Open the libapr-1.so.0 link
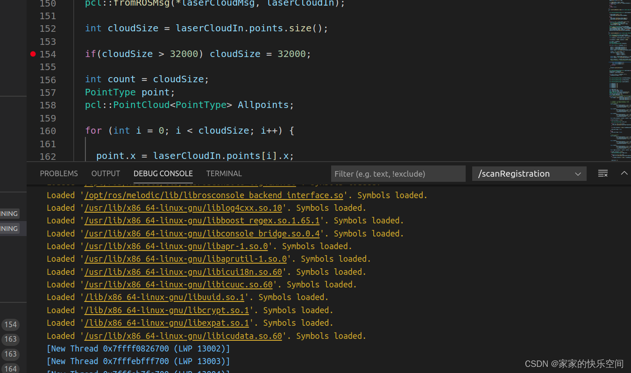The height and width of the screenshot is (373, 631). pos(176,246)
